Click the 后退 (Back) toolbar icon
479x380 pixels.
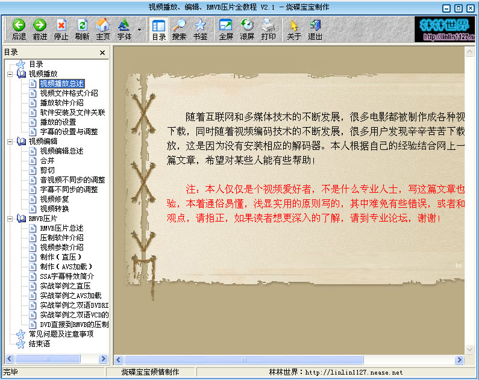pyautogui.click(x=19, y=30)
